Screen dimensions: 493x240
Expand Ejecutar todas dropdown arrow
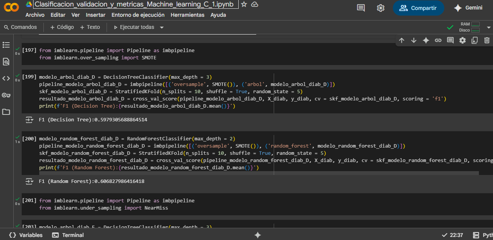[162, 27]
